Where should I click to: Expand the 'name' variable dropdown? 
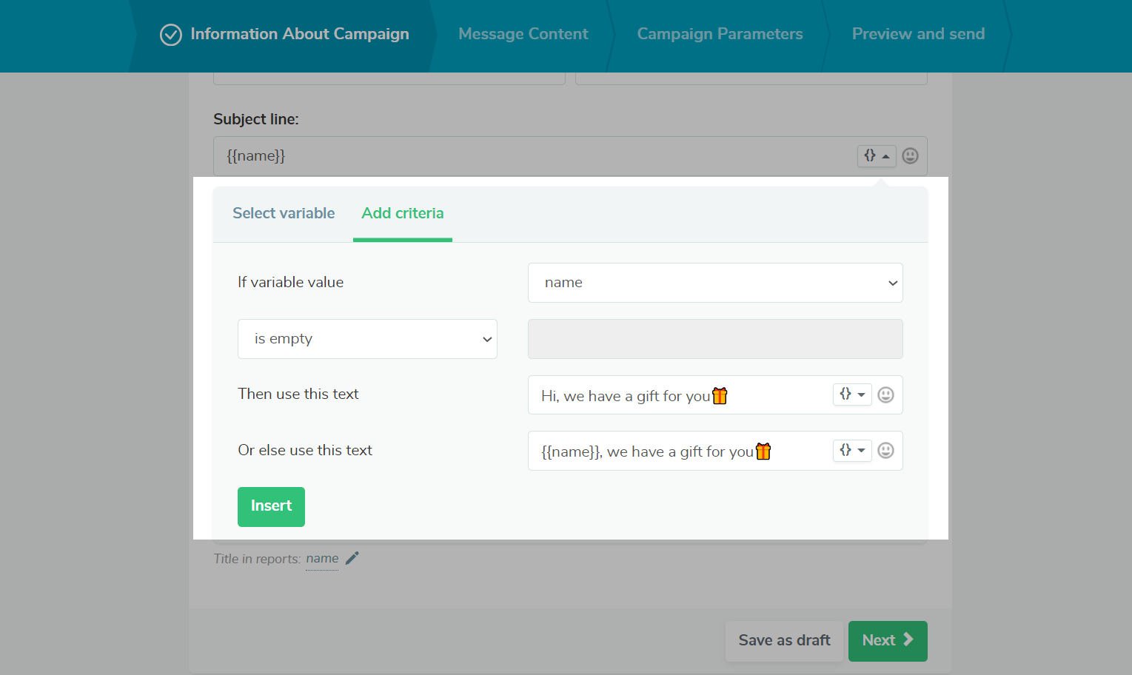(715, 283)
